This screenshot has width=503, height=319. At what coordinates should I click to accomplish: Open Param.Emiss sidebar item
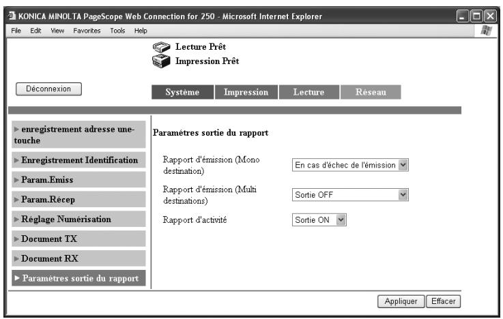[x=78, y=180]
